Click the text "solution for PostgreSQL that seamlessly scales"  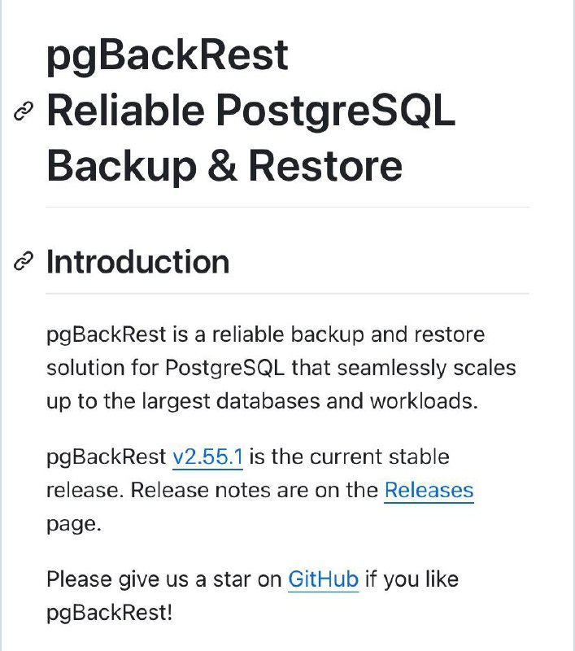(281, 368)
